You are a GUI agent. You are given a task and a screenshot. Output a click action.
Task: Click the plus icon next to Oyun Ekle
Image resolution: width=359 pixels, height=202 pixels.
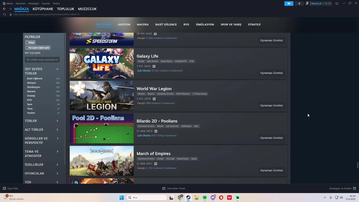(4, 188)
